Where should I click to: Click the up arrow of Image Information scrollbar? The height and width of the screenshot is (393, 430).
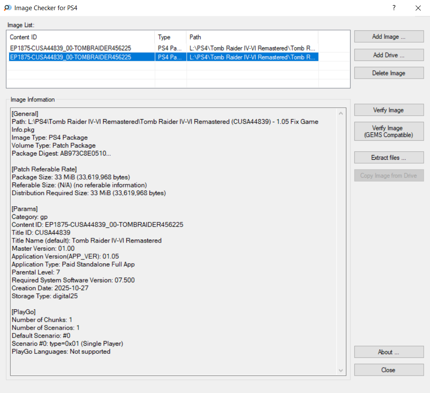click(341, 113)
